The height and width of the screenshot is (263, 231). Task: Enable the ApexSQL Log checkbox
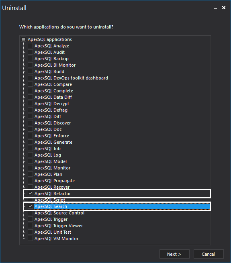click(30, 155)
